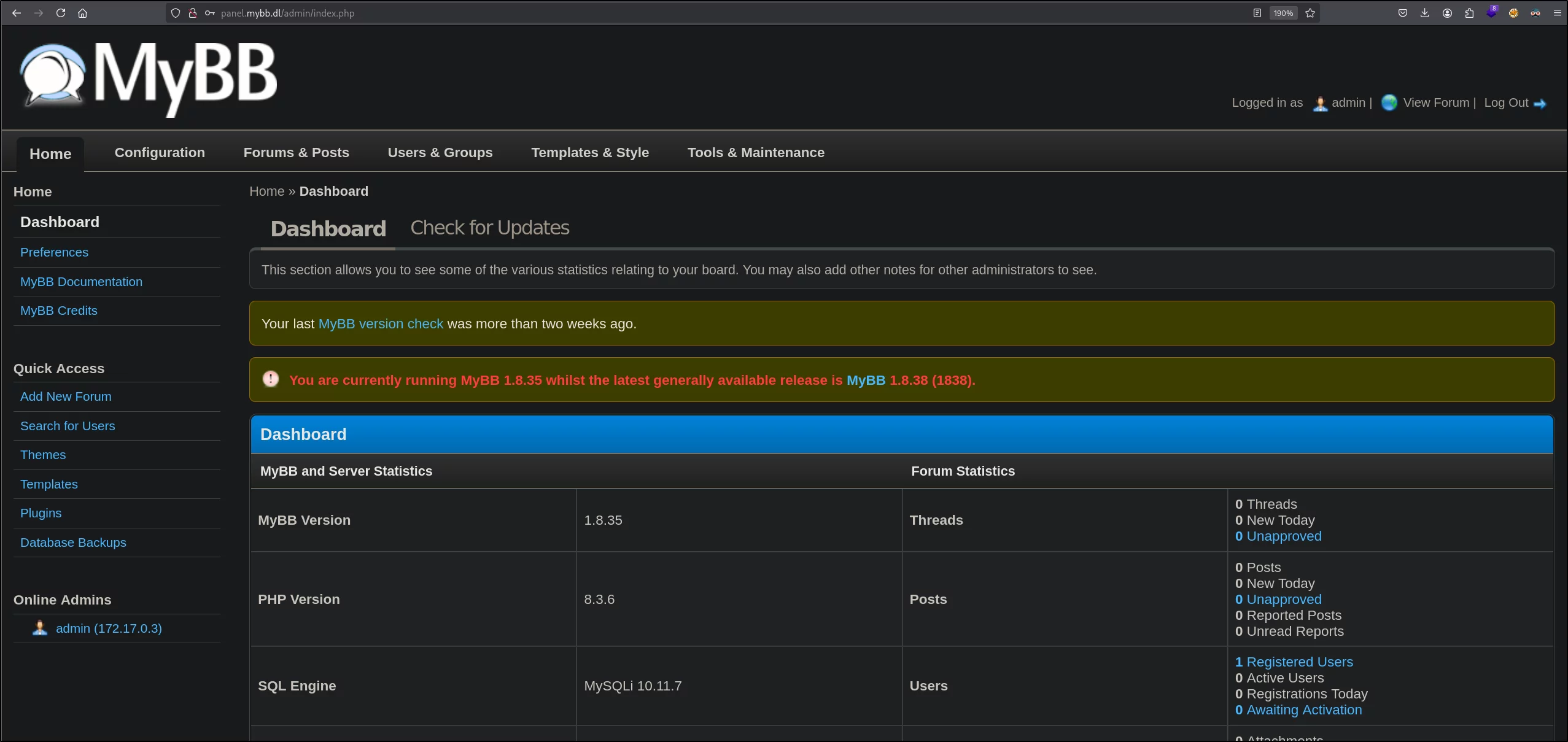Open the 1 Registered Users link
1568x742 pixels.
point(1294,662)
